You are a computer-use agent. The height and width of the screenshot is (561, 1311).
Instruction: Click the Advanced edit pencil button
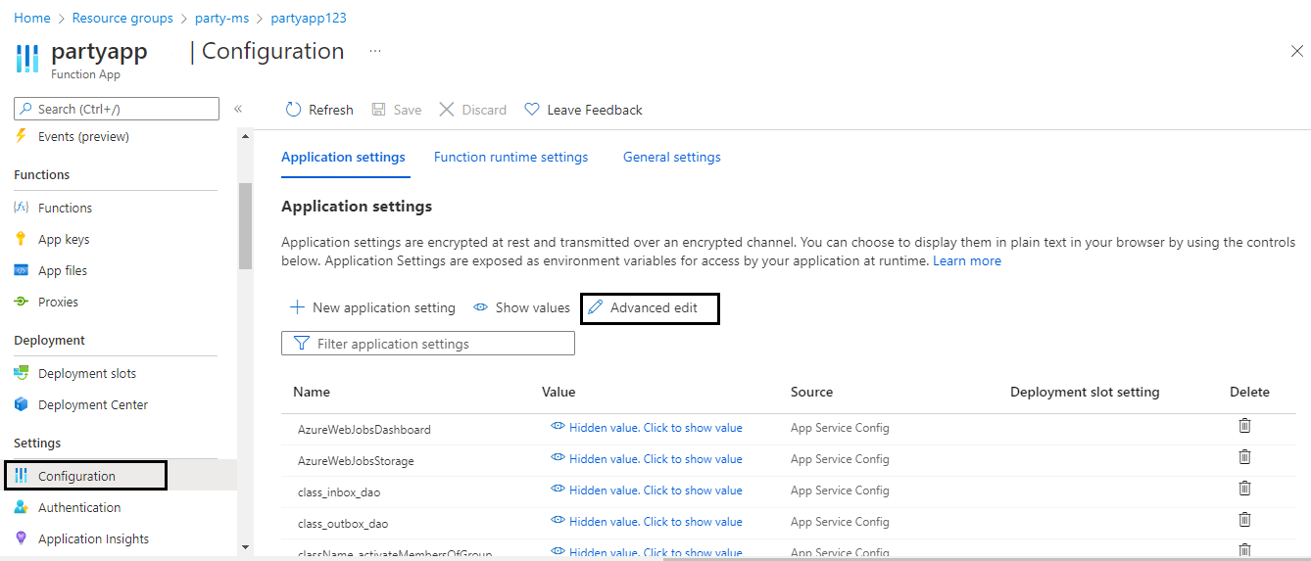tap(651, 307)
